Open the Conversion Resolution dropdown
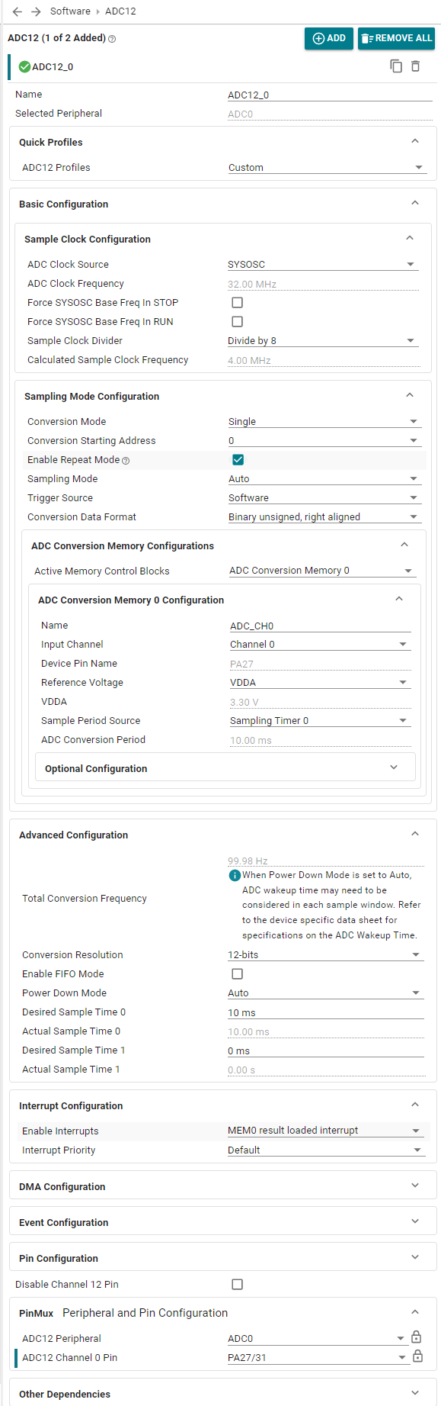This screenshot has width=441, height=1406. [x=325, y=955]
